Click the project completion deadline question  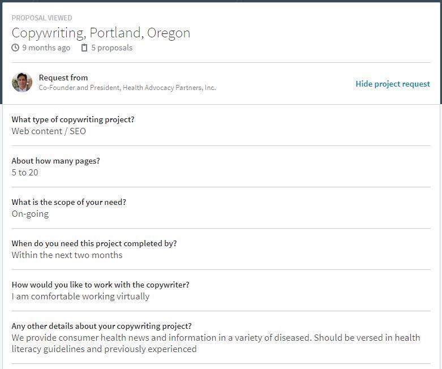(94, 243)
